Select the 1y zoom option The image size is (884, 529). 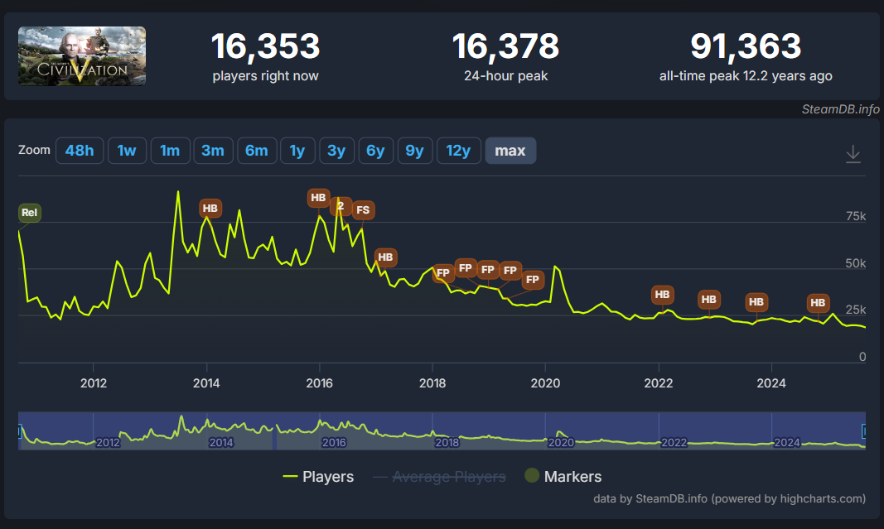coord(297,151)
